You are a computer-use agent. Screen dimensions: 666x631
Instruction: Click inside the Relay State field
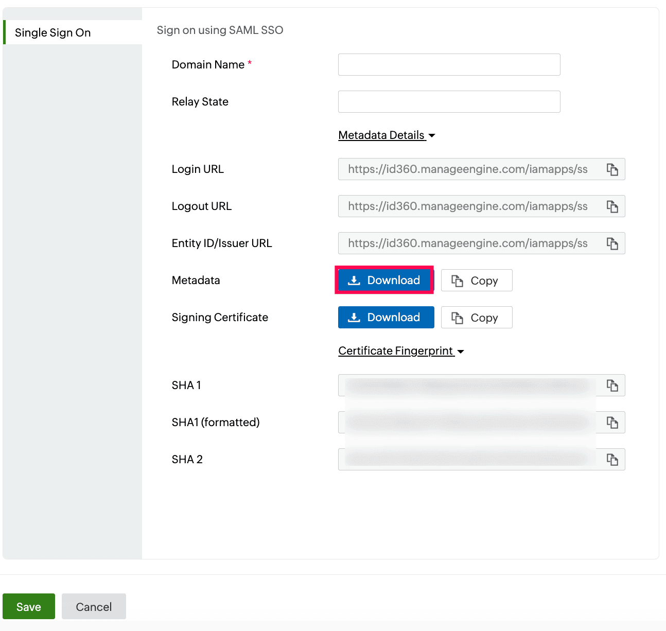pos(448,101)
